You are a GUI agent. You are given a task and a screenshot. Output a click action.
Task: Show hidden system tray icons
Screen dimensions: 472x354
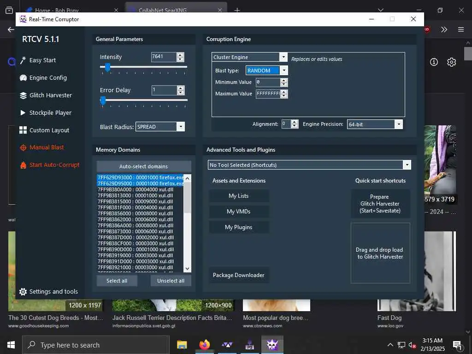coord(390,345)
